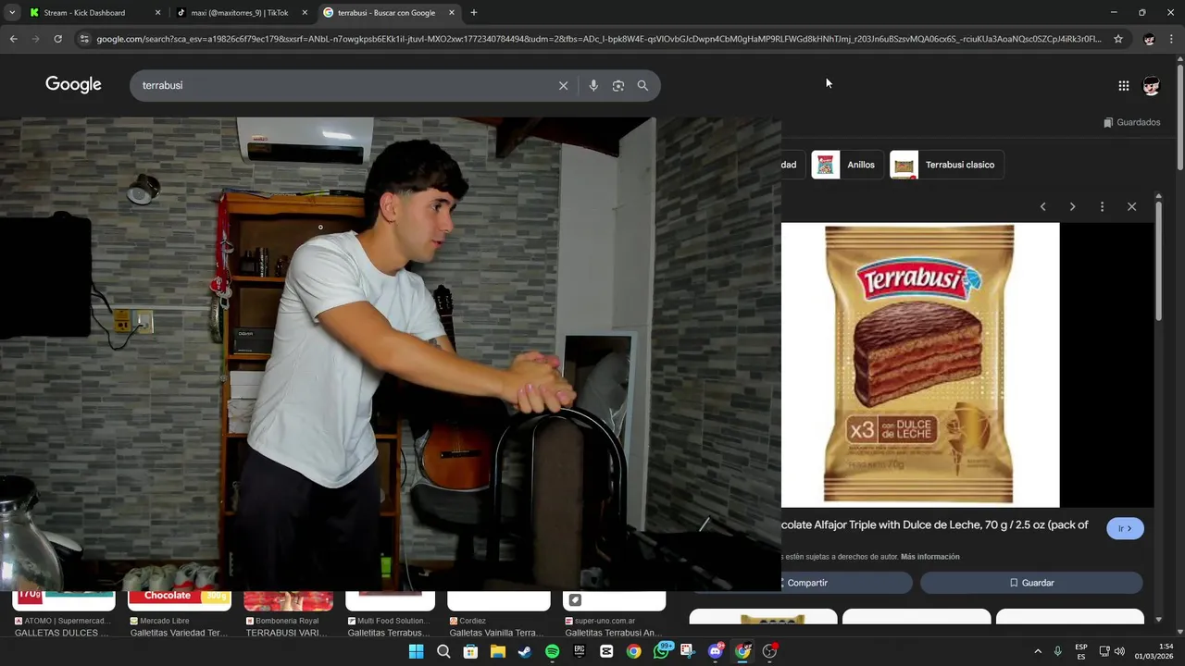Show the previous image in the preview

pyautogui.click(x=1042, y=206)
